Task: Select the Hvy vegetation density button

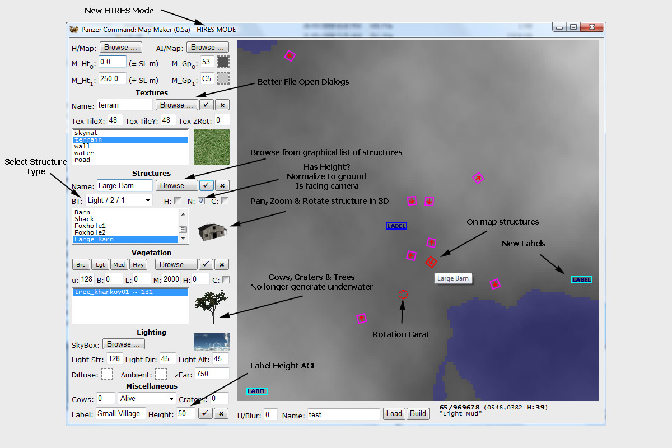Action: (x=138, y=264)
